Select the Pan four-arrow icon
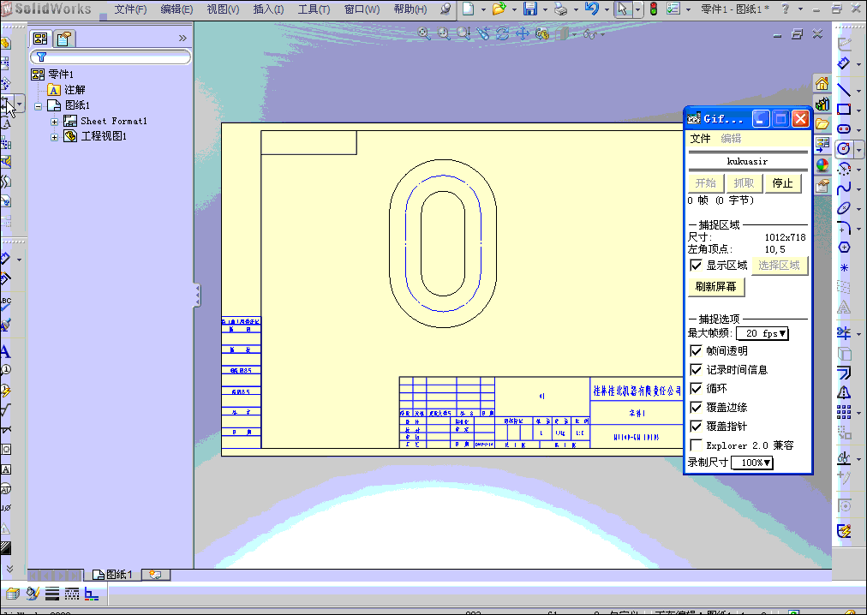This screenshot has width=867, height=615. coord(523,33)
